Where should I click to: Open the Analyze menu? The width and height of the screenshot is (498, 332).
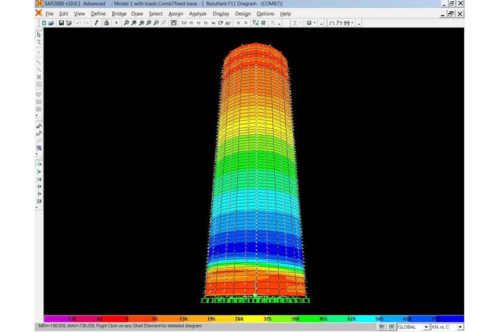[x=197, y=13]
